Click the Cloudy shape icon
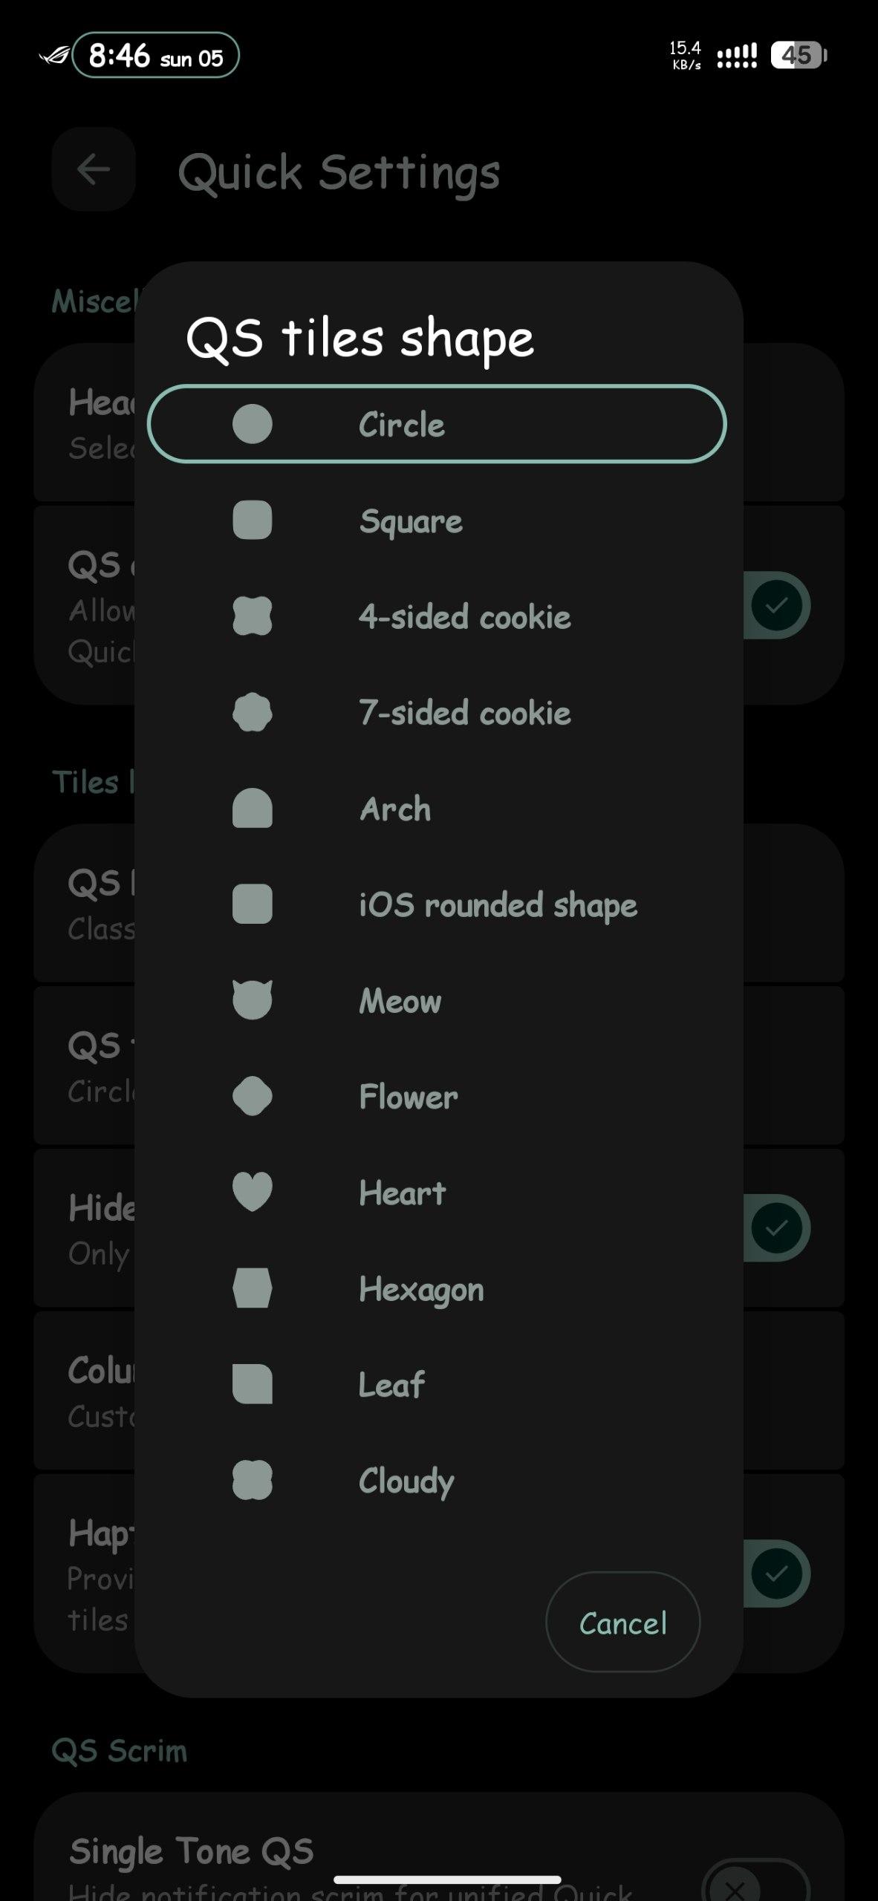 [252, 1480]
